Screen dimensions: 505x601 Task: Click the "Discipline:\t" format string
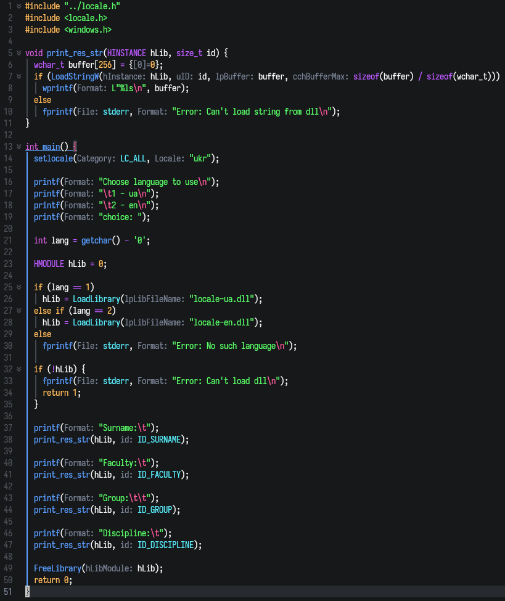(131, 533)
